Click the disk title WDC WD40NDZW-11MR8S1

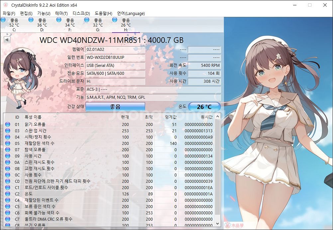tap(90, 40)
